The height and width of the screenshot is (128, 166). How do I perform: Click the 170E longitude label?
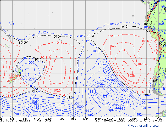(x=13, y=119)
